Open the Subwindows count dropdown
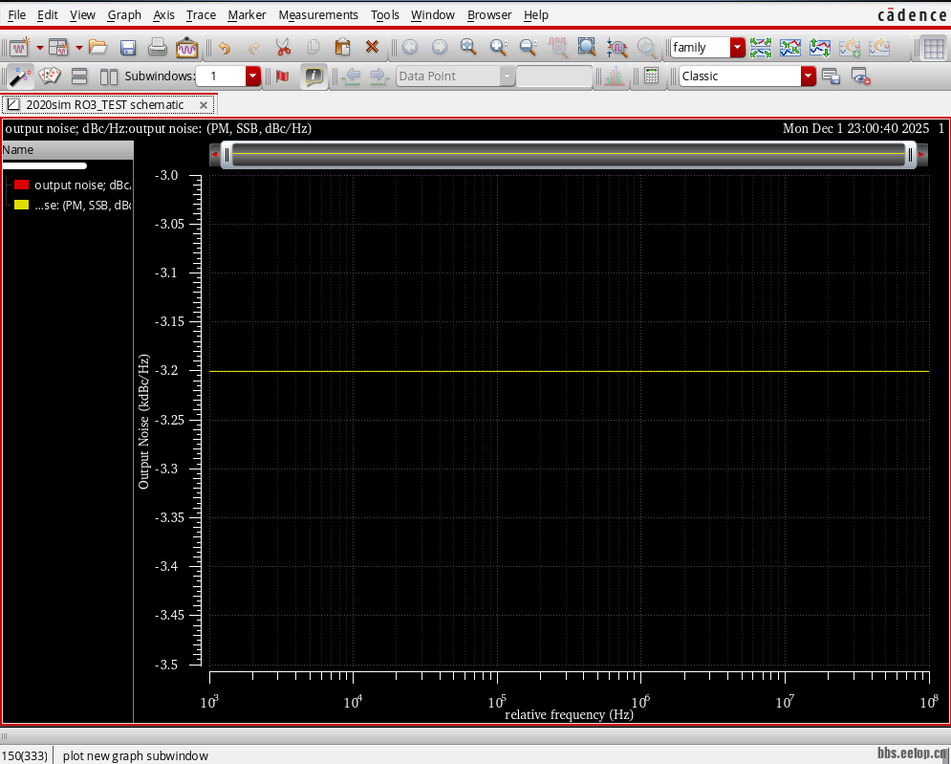Image resolution: width=951 pixels, height=764 pixels. [252, 76]
